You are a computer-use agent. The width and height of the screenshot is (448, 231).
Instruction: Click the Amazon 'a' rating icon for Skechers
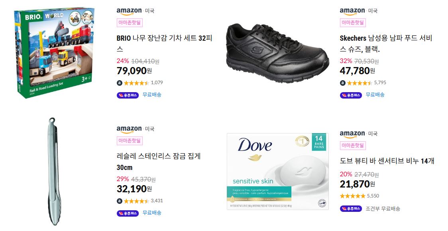click(x=342, y=83)
